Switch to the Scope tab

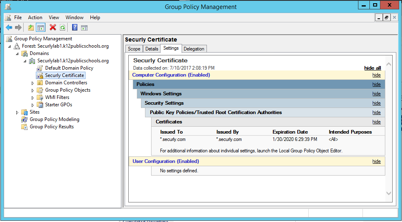click(x=134, y=49)
